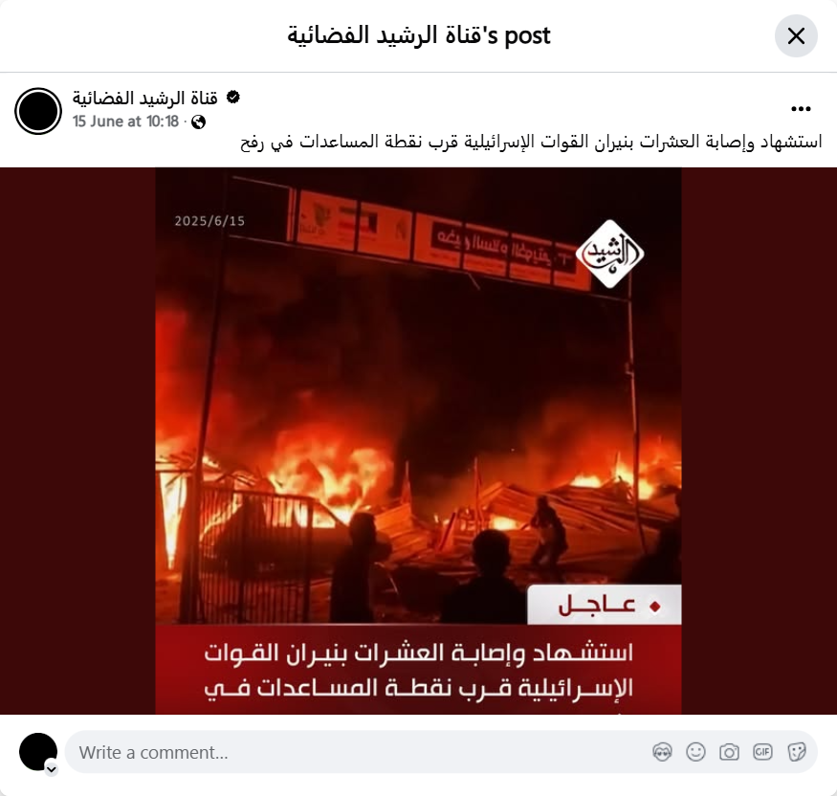Play the burning scene video
837x796 pixels.
[419, 440]
